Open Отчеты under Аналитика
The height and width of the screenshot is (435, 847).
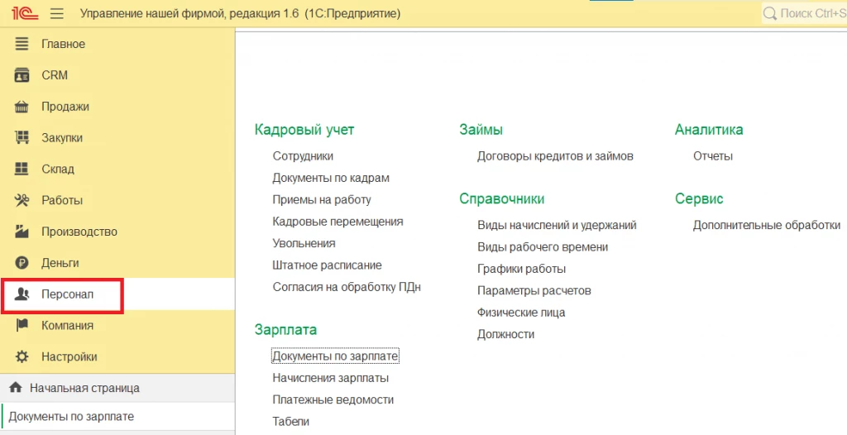coord(712,156)
